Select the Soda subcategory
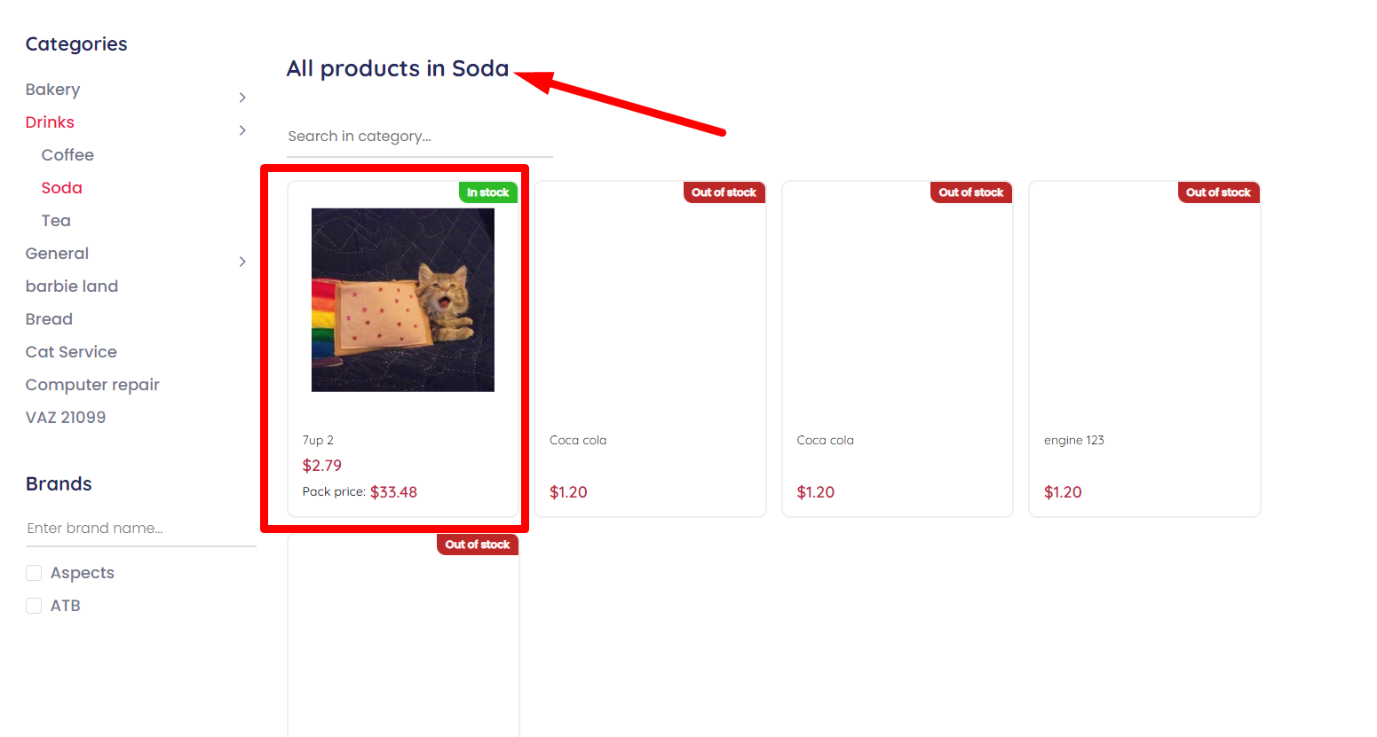Screen dimensions: 1377x737 point(61,188)
